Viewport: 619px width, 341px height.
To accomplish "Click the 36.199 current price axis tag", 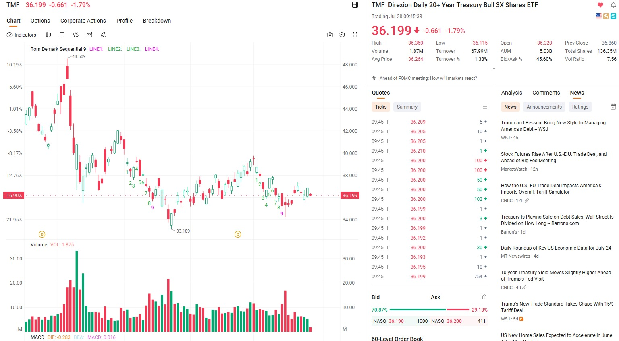I will coord(350,196).
